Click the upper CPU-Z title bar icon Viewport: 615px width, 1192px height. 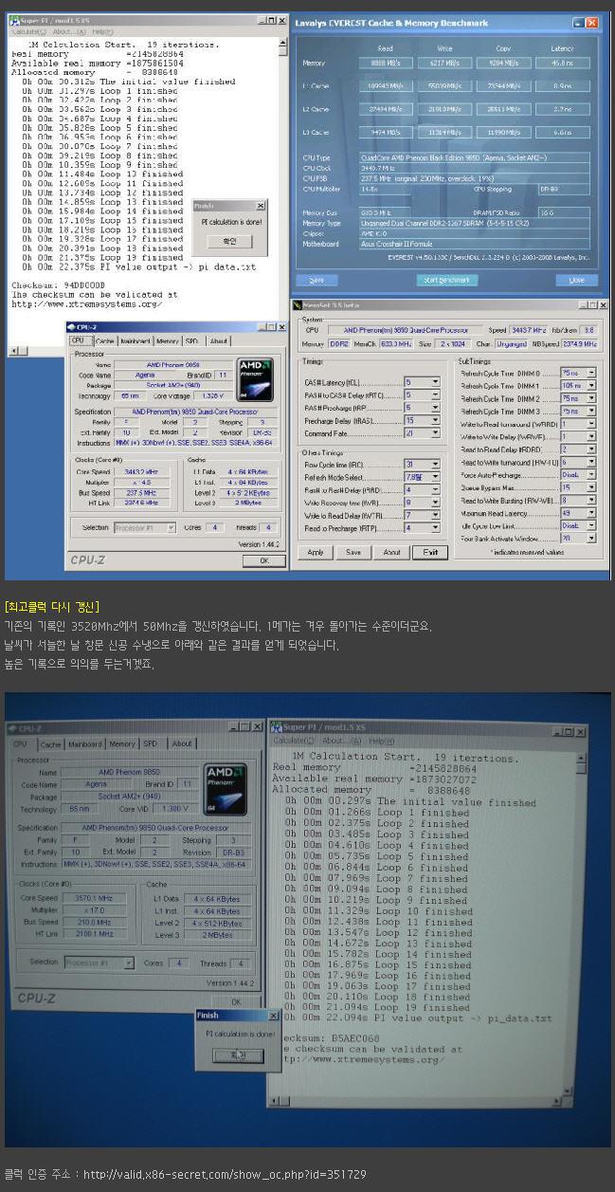(73, 326)
